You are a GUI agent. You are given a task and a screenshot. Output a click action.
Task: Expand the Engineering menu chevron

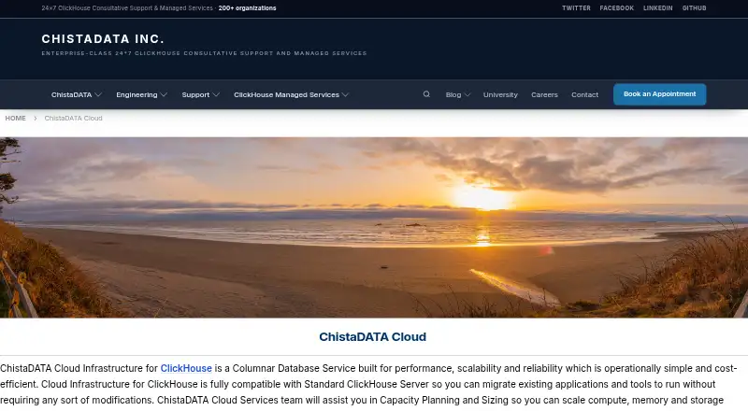164,95
